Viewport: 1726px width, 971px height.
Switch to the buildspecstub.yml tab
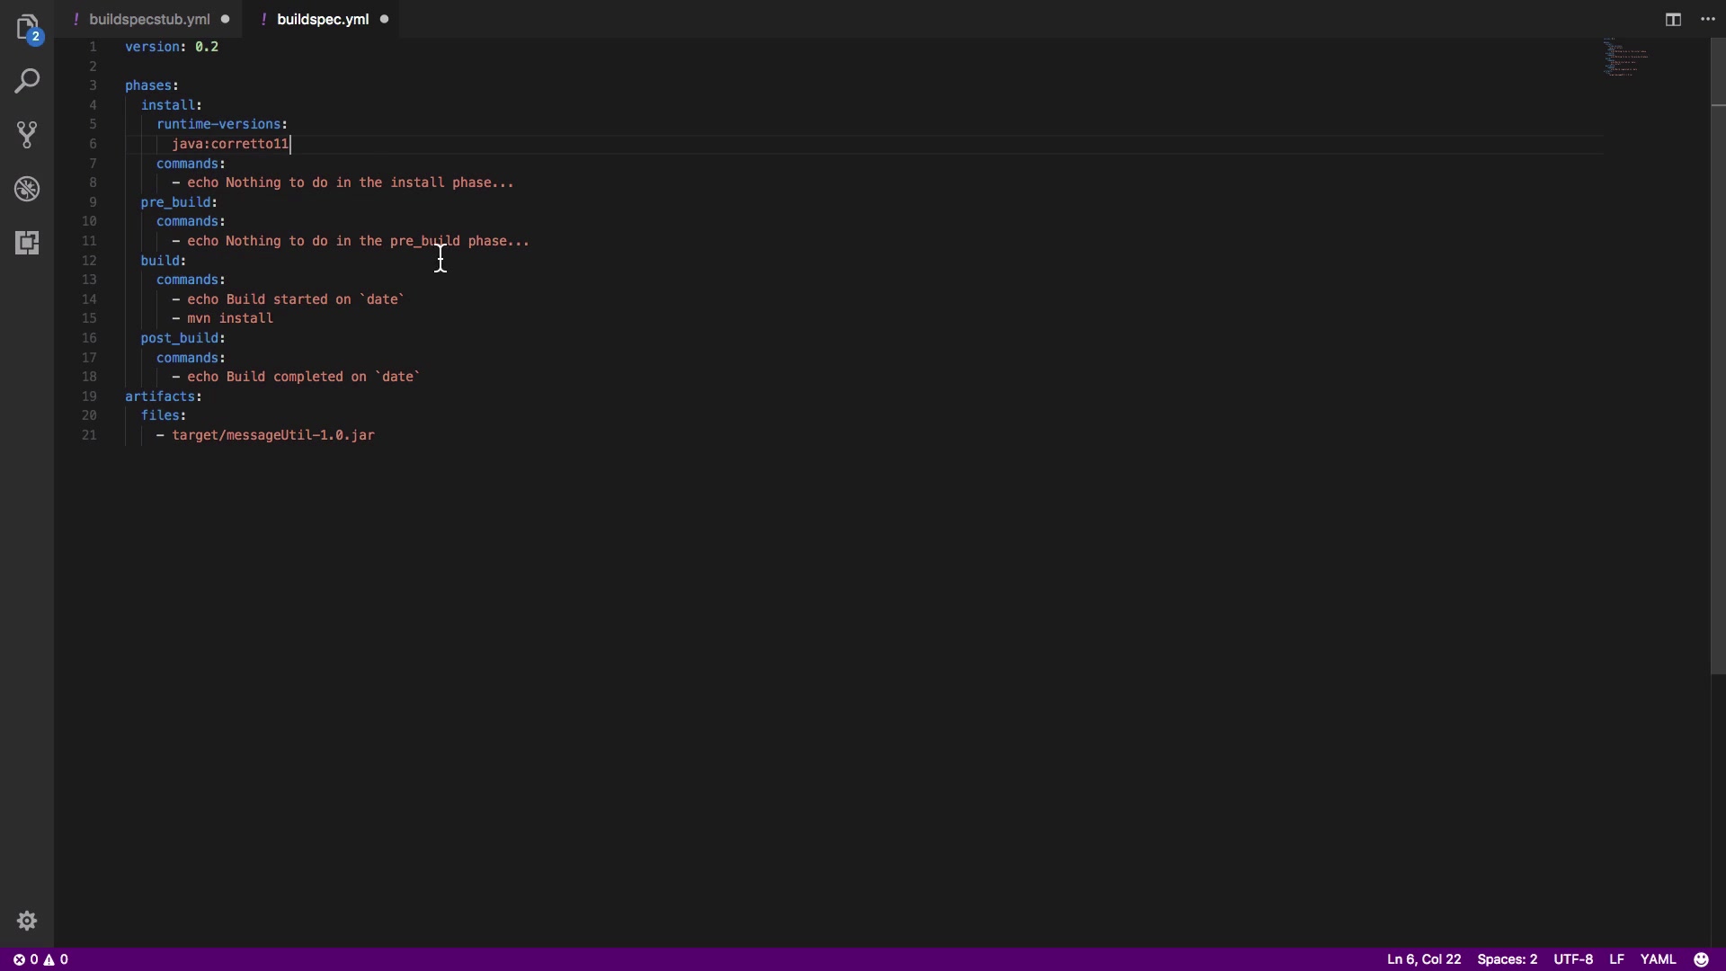pyautogui.click(x=149, y=19)
